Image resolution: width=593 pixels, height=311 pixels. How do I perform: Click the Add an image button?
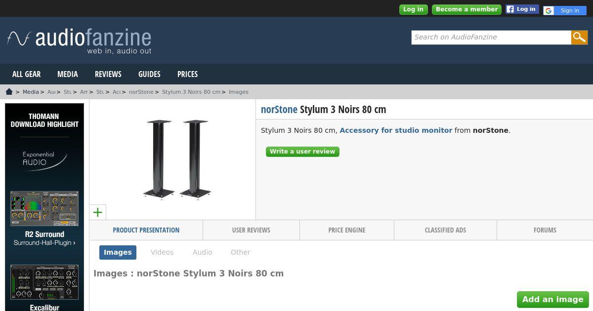[553, 299]
